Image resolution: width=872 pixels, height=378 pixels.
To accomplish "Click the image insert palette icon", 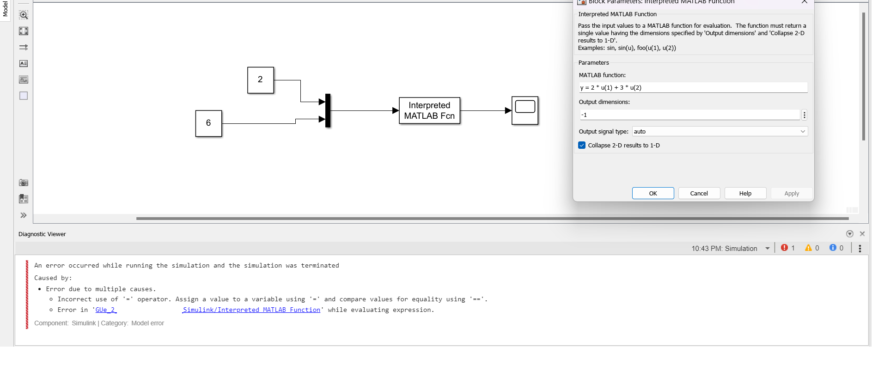I will (x=24, y=79).
